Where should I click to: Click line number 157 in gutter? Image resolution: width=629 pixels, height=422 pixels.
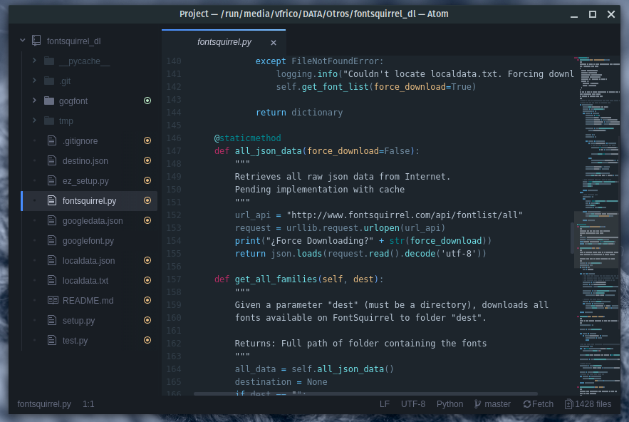tap(174, 279)
